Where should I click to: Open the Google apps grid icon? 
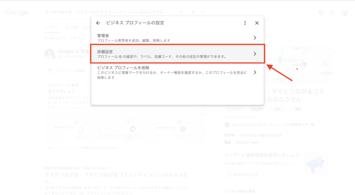tap(332, 12)
